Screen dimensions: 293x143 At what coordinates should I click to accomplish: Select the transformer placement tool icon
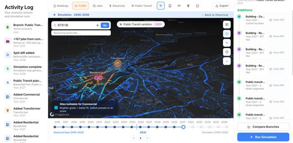[188, 6]
